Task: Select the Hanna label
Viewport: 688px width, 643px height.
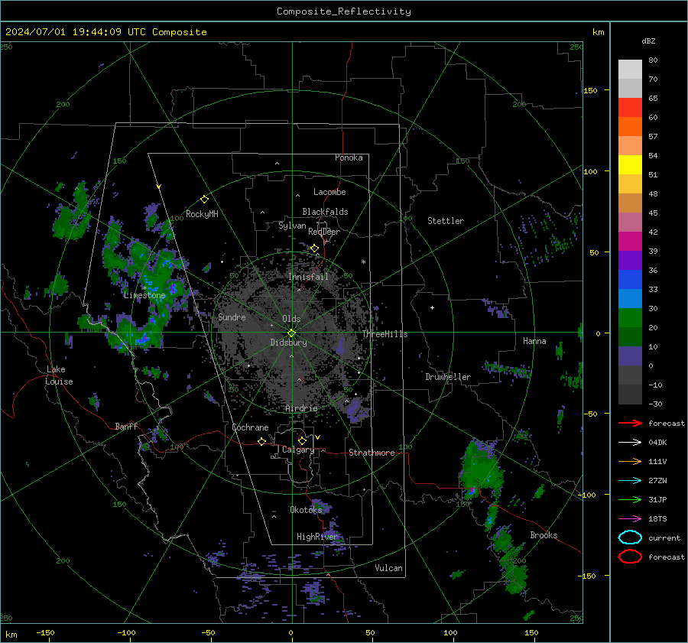Action: pos(534,341)
